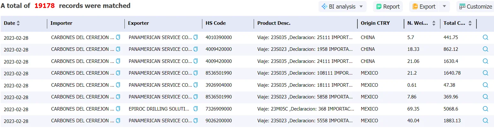The image size is (494, 128).
Task: Open the BI analysis dropdown
Action: coord(342,6)
